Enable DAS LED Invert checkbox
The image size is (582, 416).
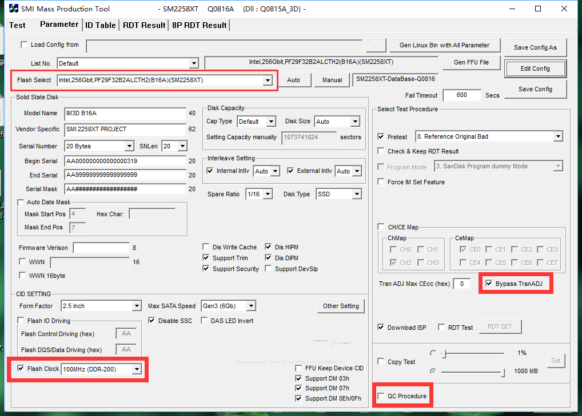pos(204,321)
